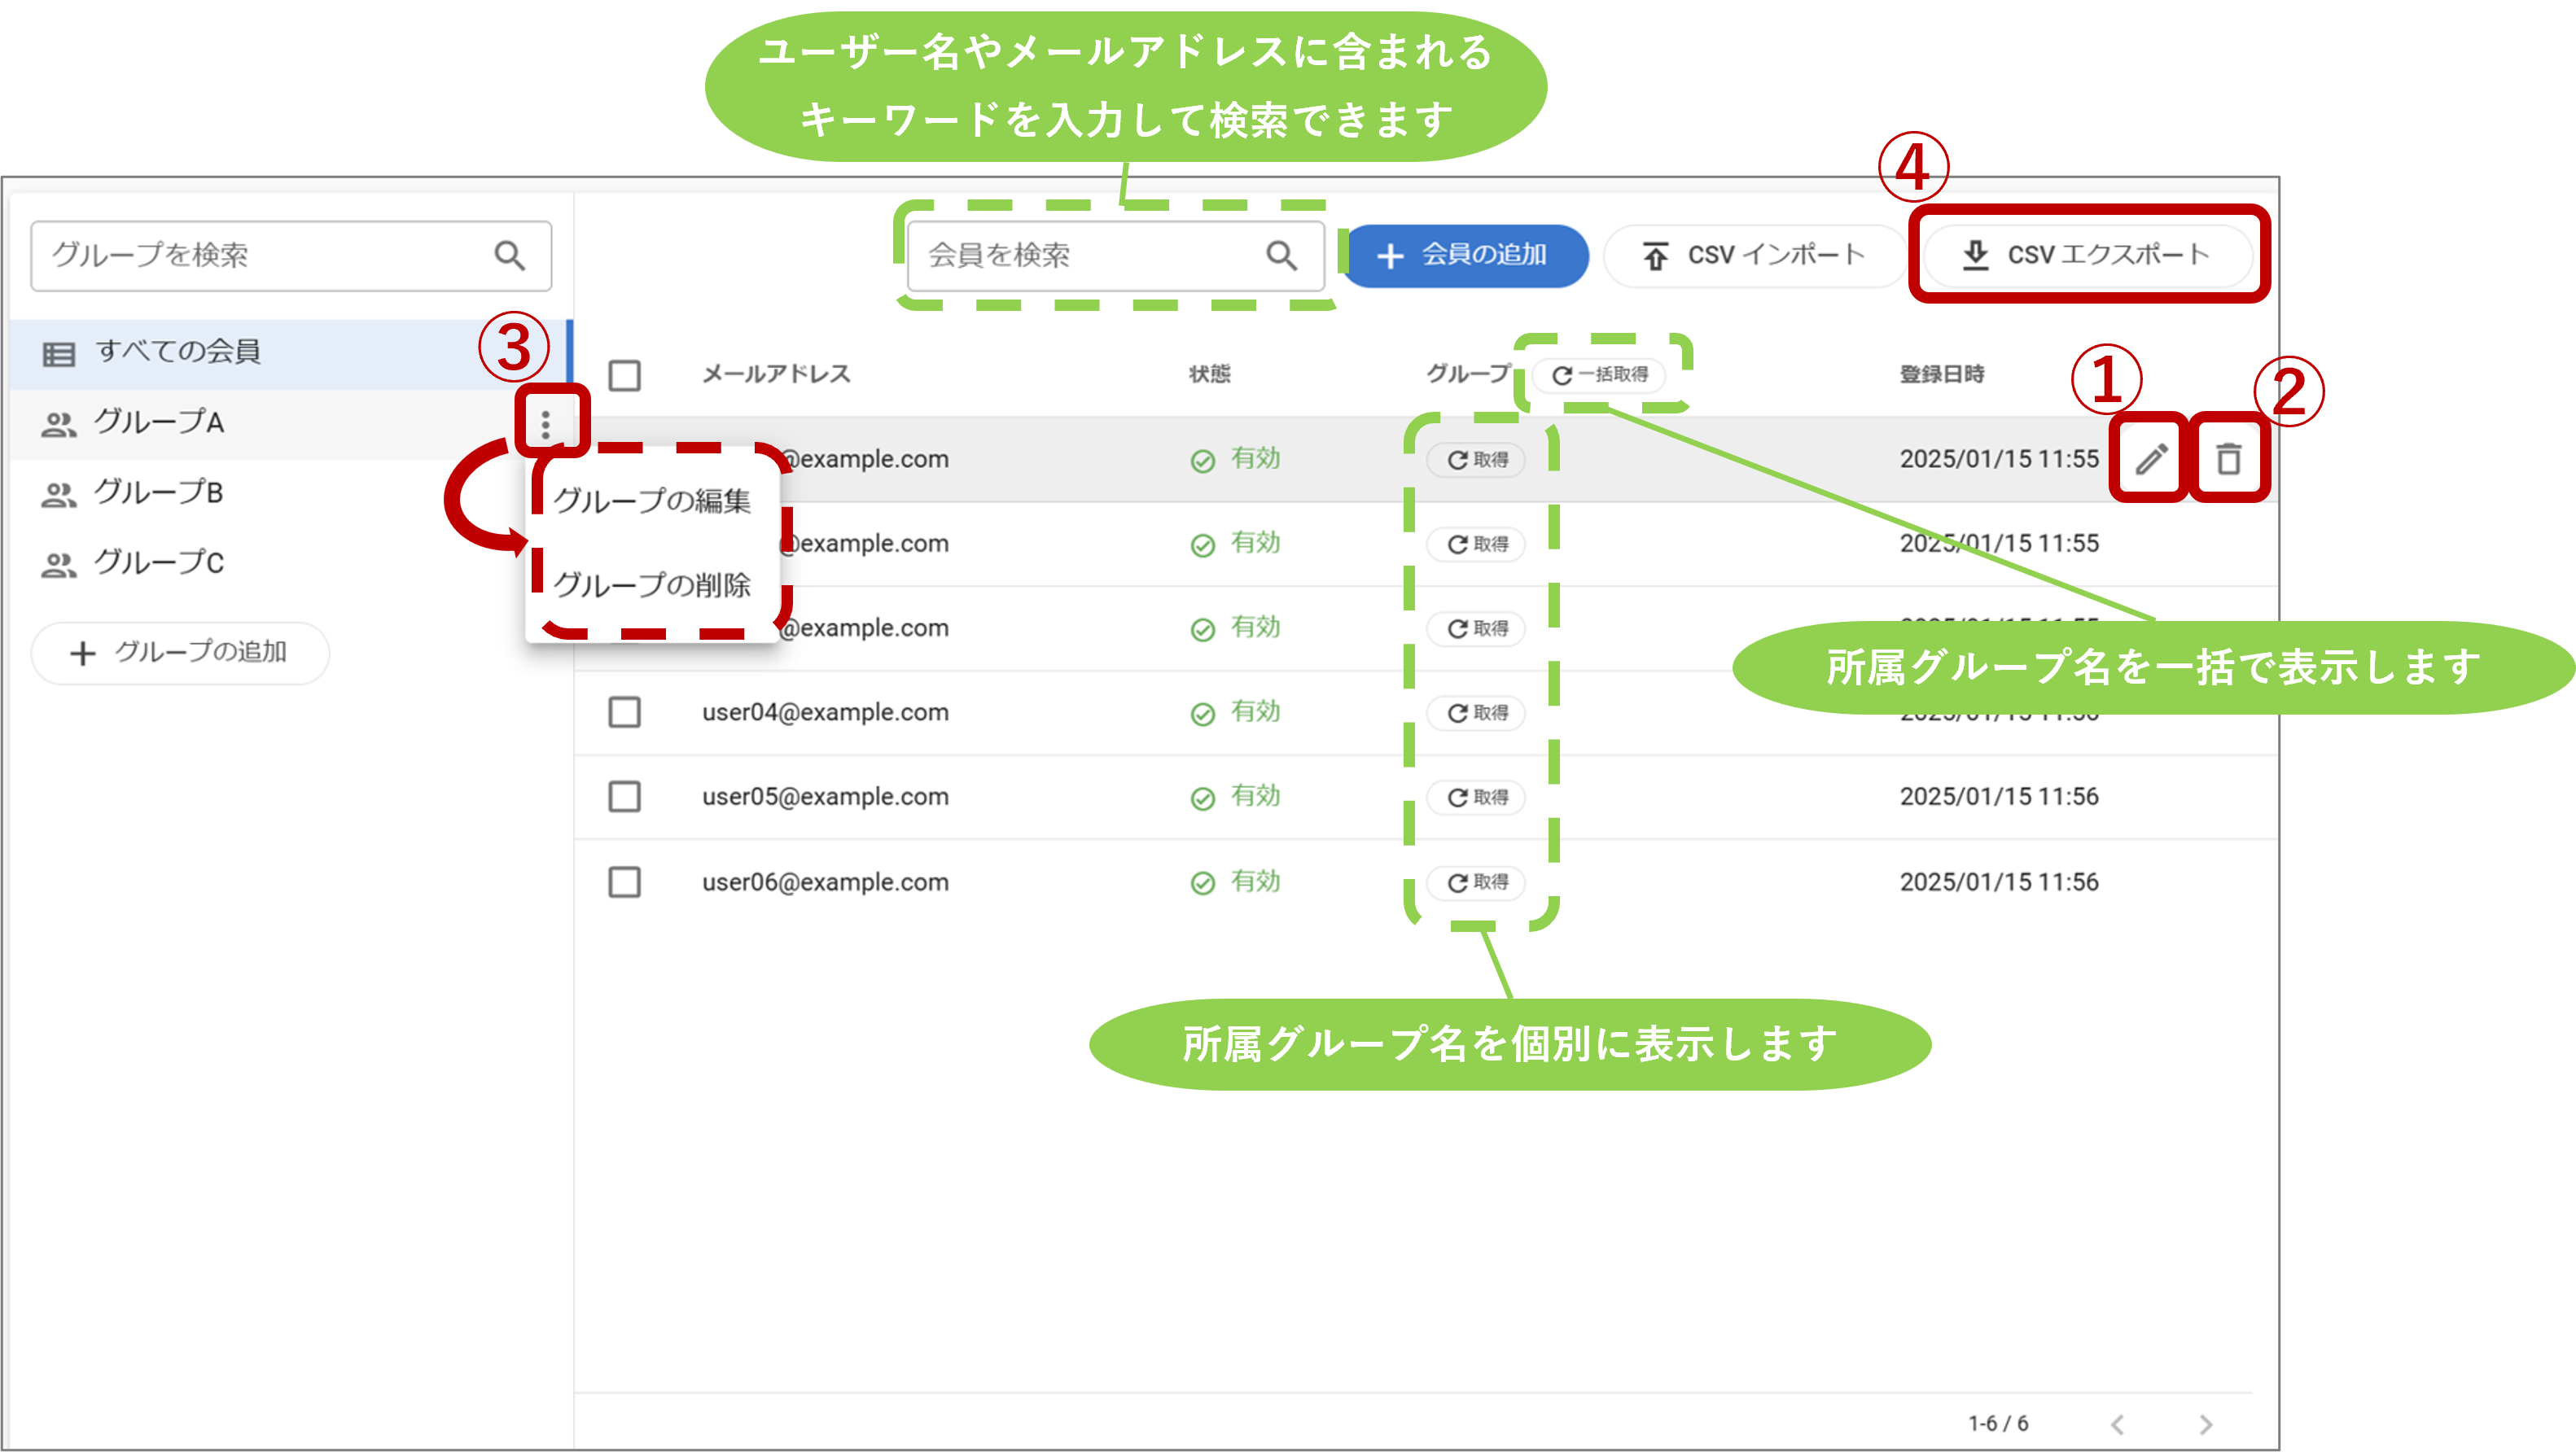
Task: Click the 取得 refresh button for user06
Action: 1477,882
